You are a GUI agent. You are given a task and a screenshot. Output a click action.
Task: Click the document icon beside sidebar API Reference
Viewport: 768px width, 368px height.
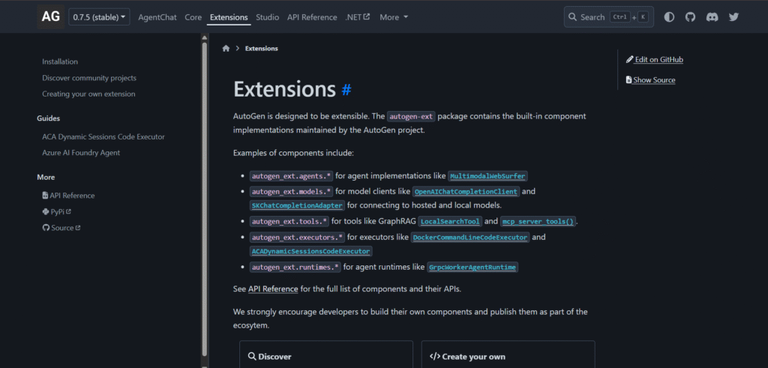(x=45, y=196)
